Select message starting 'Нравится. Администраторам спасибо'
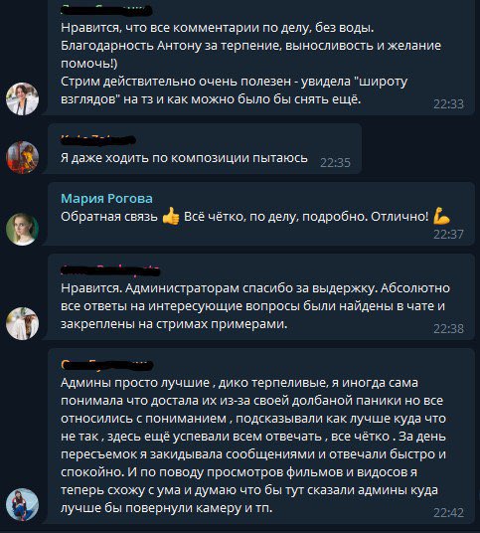Screen dimensions: 480x533 point(261,296)
